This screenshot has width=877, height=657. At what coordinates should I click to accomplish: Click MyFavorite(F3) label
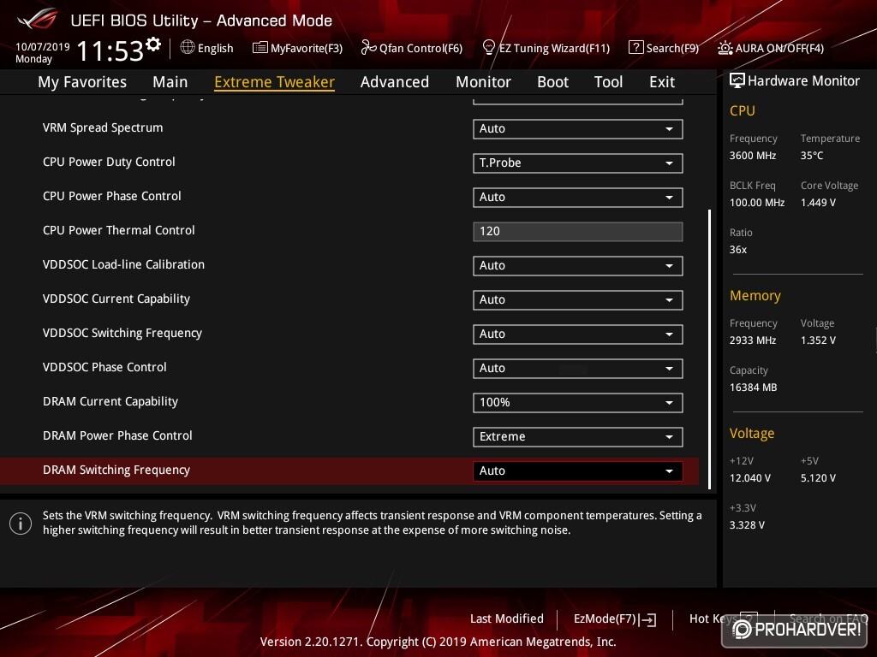(x=307, y=48)
